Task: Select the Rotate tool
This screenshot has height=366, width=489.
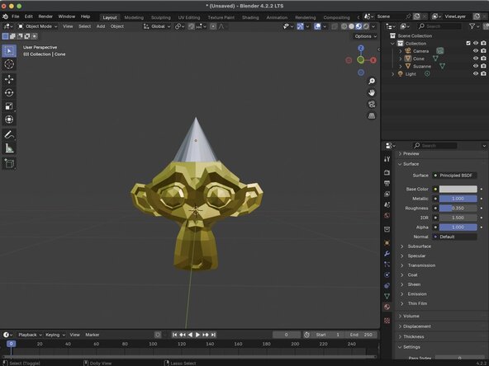Action: (x=9, y=92)
